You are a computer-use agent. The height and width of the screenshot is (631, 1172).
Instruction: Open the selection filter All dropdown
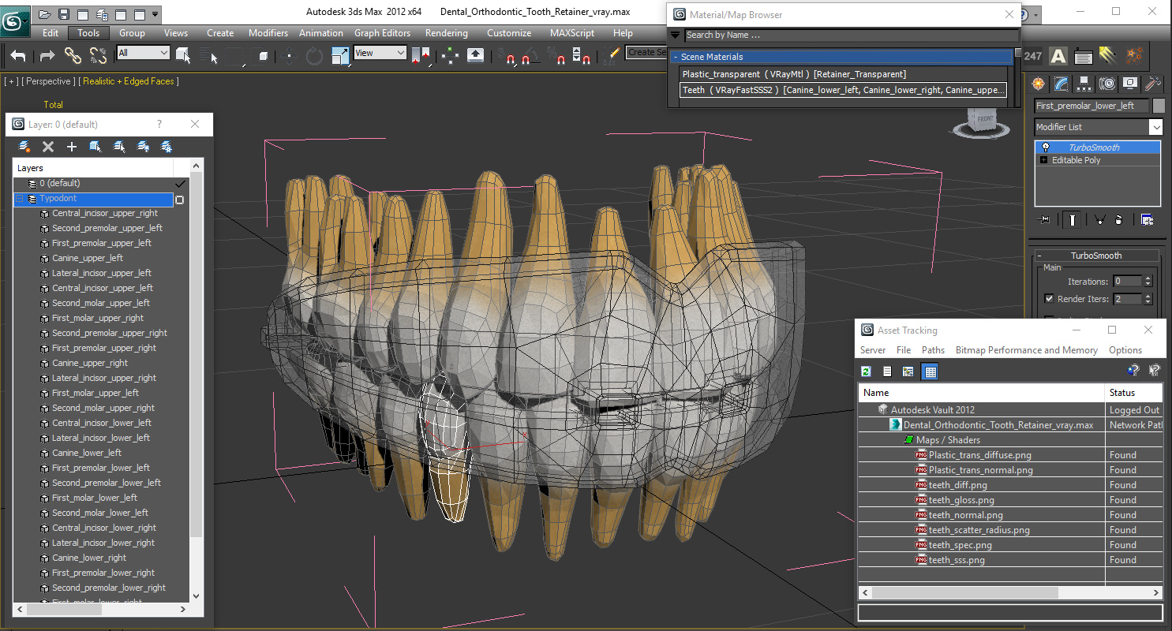click(143, 53)
